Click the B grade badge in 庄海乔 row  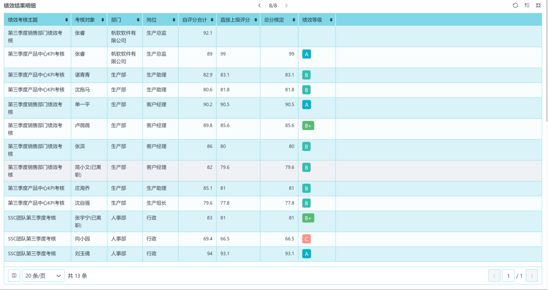coord(306,188)
